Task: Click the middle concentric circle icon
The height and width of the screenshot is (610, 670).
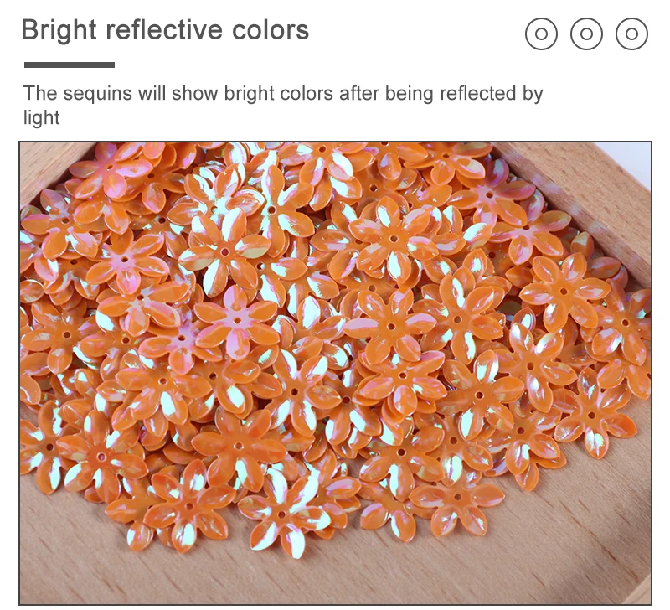Action: [587, 34]
